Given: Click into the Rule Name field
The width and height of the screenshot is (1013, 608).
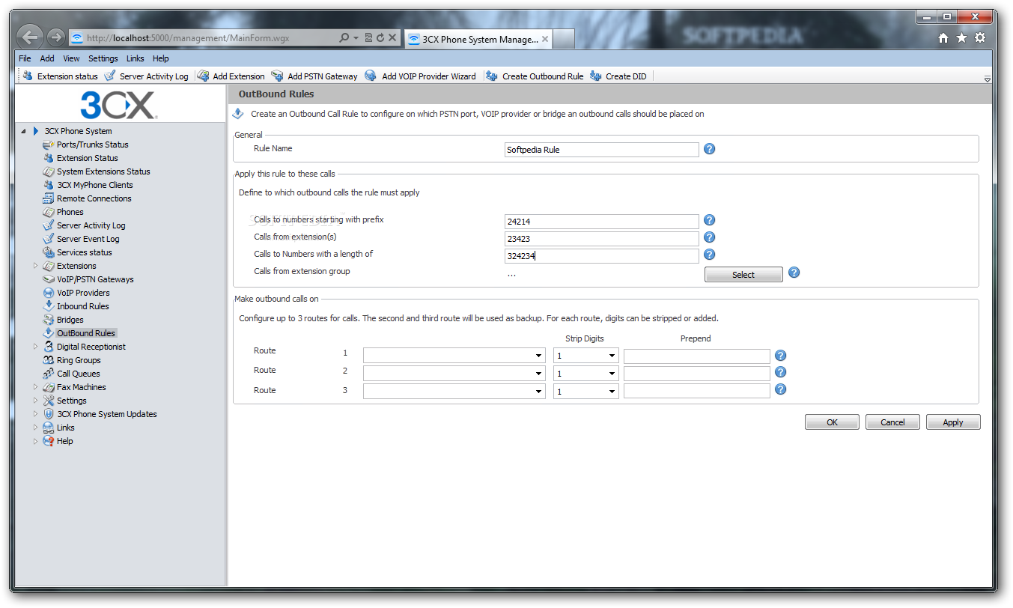Looking at the screenshot, I should pos(602,150).
